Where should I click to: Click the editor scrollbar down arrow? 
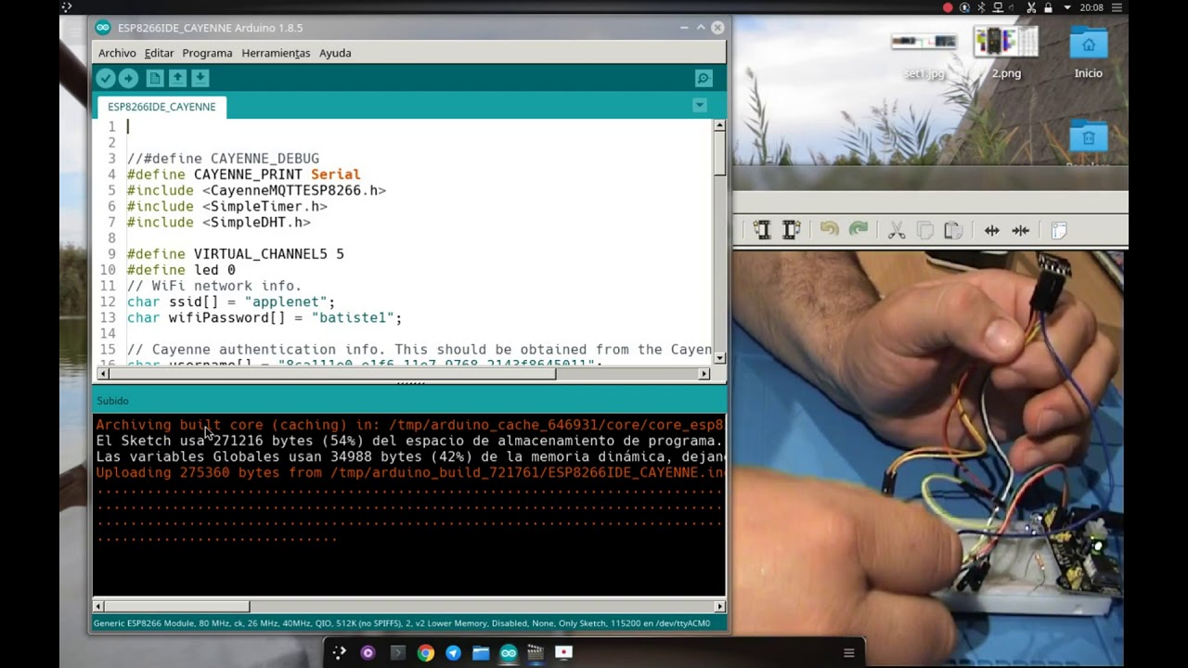[x=719, y=358]
